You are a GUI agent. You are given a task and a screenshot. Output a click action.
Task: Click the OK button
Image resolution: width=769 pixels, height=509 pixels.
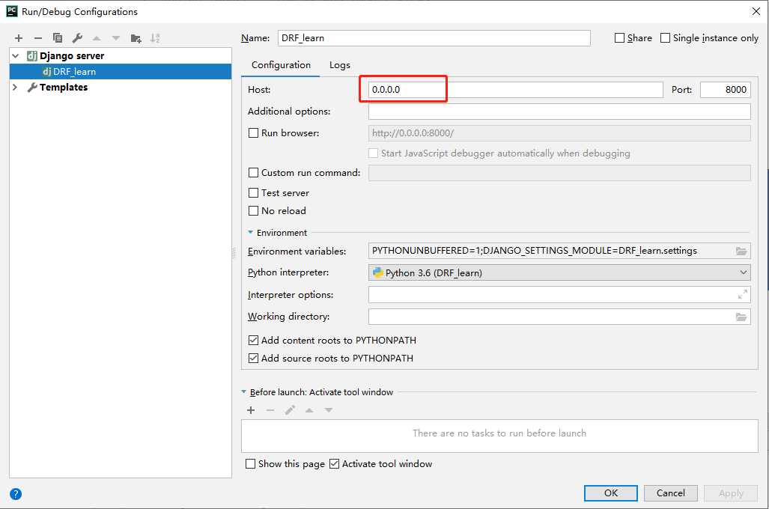coord(610,493)
